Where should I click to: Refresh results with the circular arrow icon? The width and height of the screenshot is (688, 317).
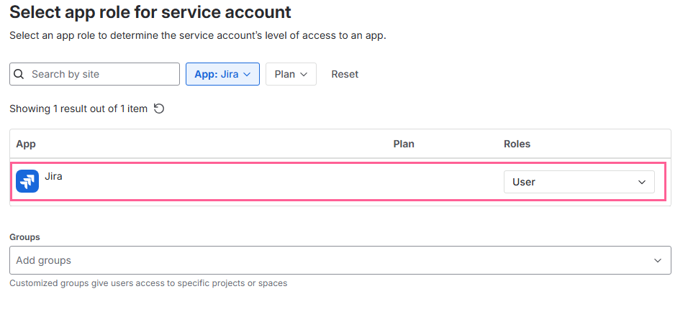point(159,109)
